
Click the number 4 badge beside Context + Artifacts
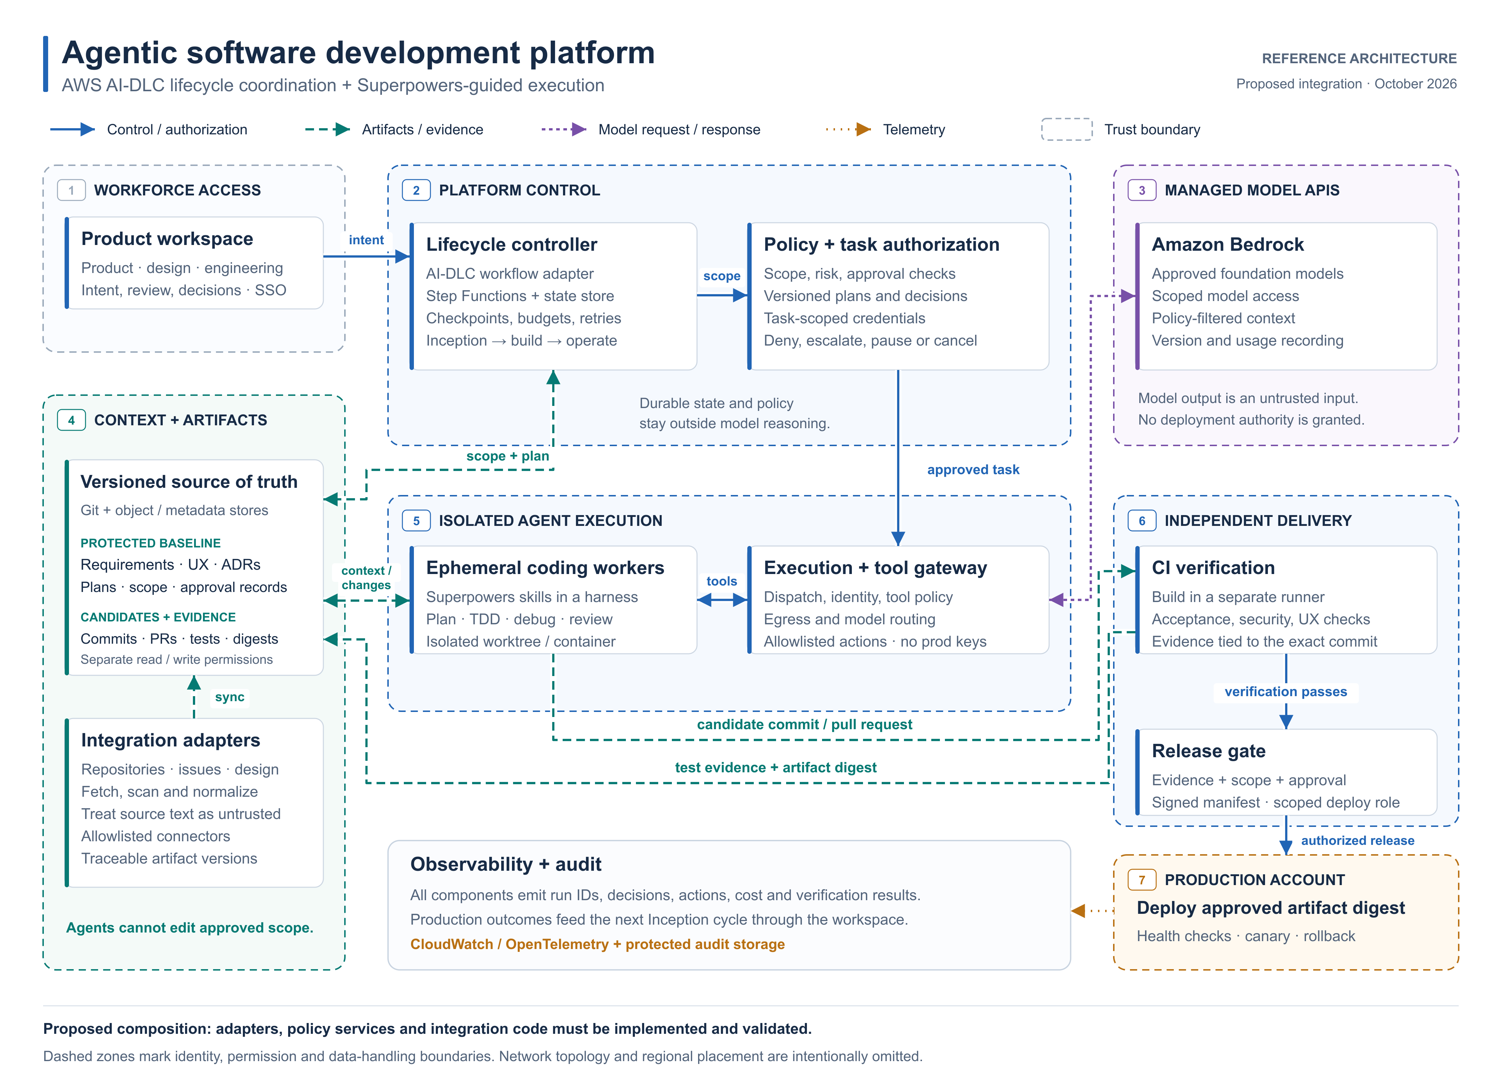click(71, 420)
